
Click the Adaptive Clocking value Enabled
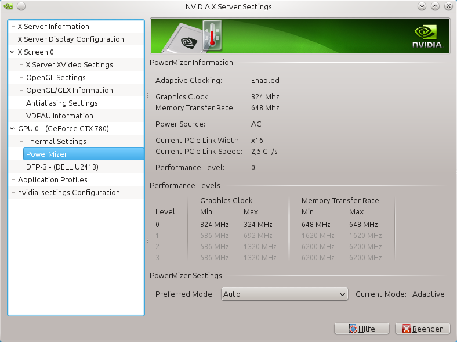click(x=265, y=81)
